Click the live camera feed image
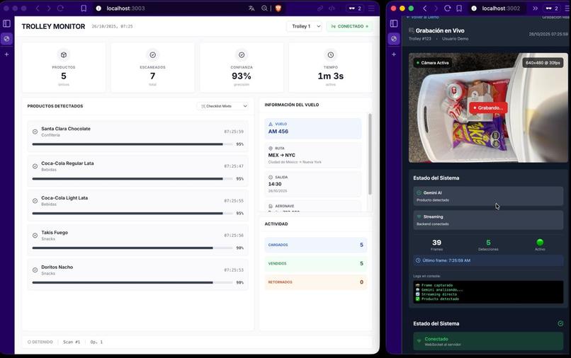 488,108
